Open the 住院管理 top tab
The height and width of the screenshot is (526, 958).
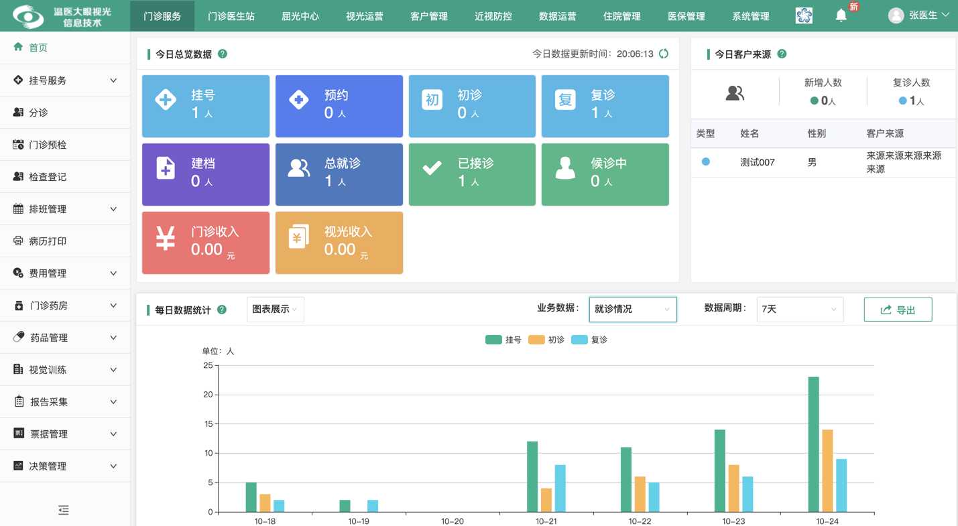coord(622,16)
